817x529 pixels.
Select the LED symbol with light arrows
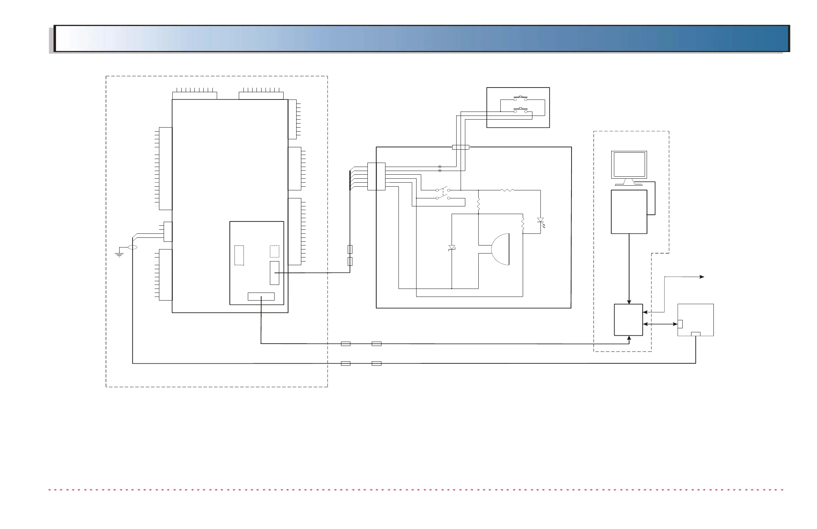(x=540, y=220)
